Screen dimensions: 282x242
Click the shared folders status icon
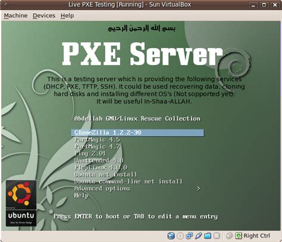[208, 236]
